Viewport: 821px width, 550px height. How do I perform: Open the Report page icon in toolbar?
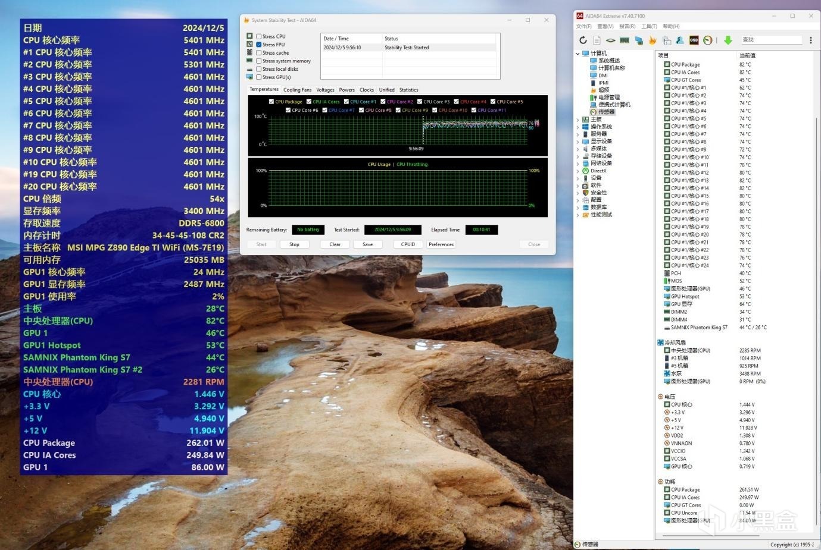597,40
